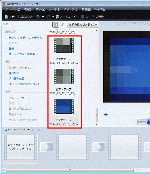Click the 画像 import link
The width and height of the screenshot is (150, 174).
click(11, 49)
